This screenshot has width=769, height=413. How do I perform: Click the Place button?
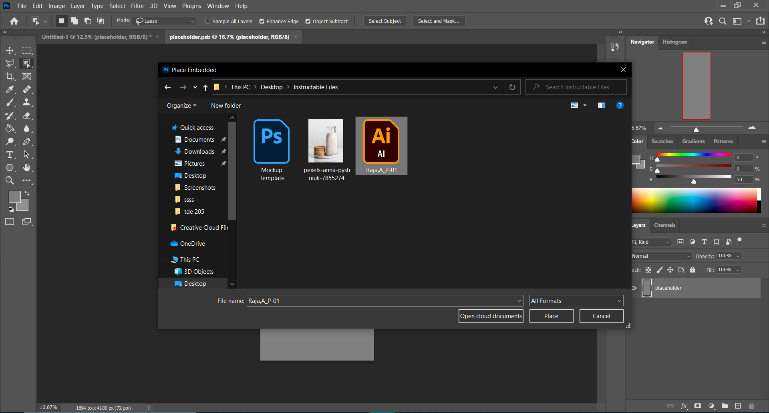551,316
